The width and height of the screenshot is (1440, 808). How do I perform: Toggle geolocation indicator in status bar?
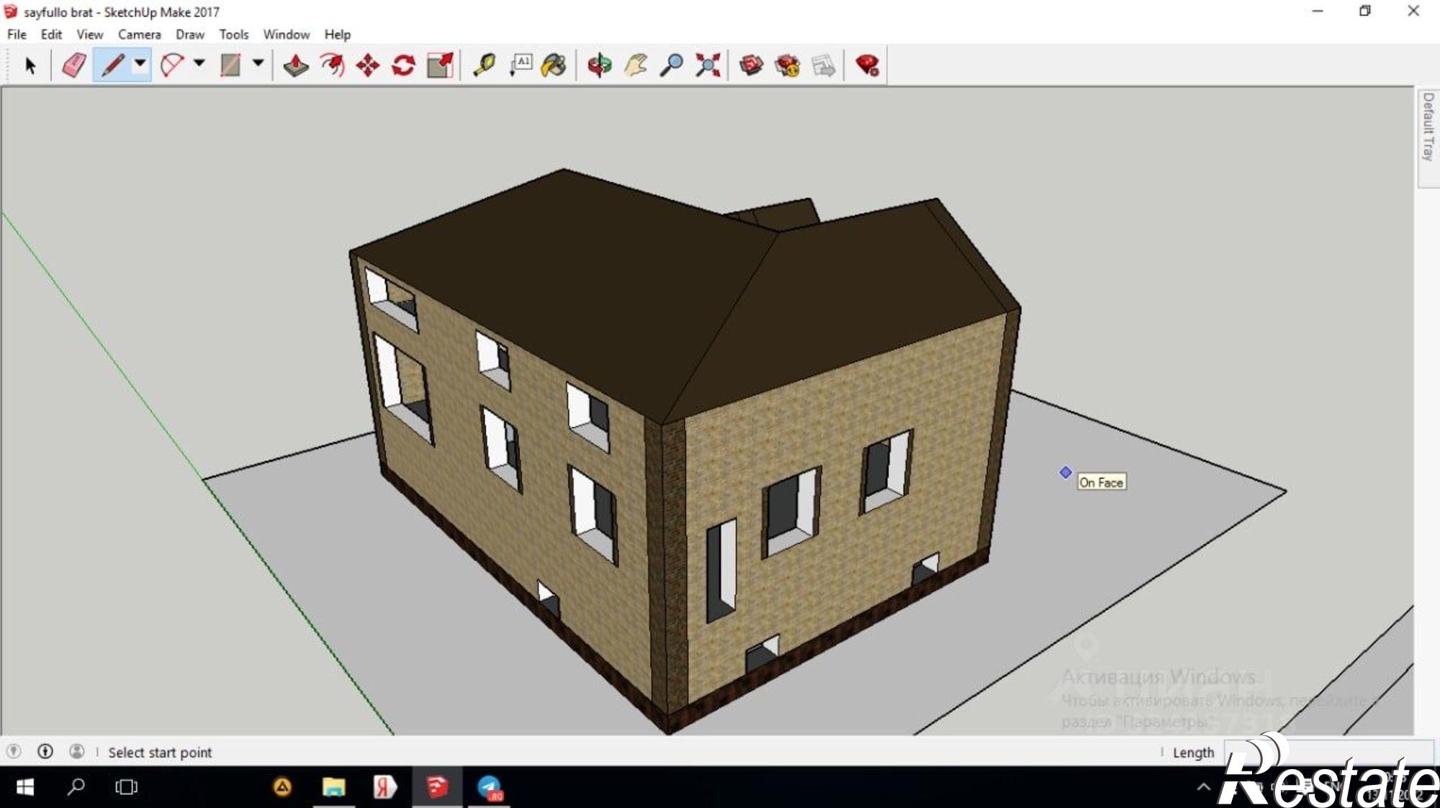coord(14,752)
